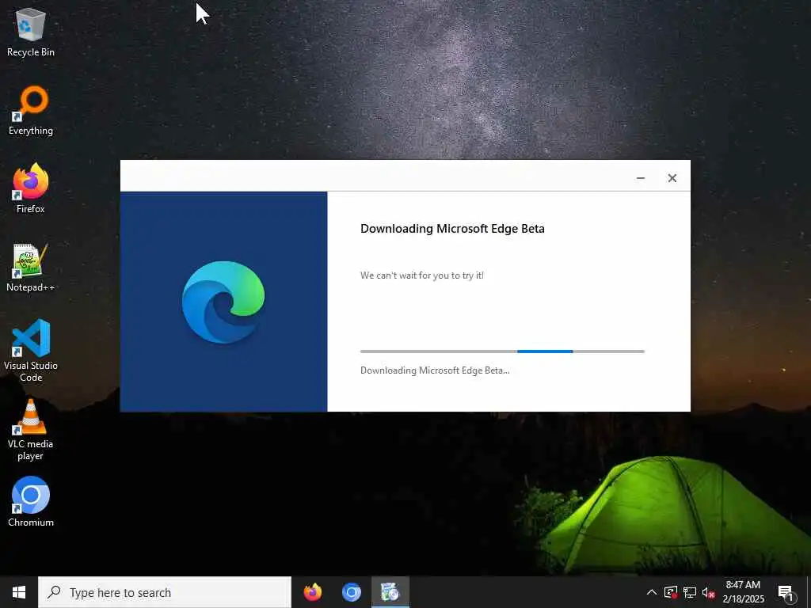
Task: Open the notification center icon
Action: click(786, 593)
